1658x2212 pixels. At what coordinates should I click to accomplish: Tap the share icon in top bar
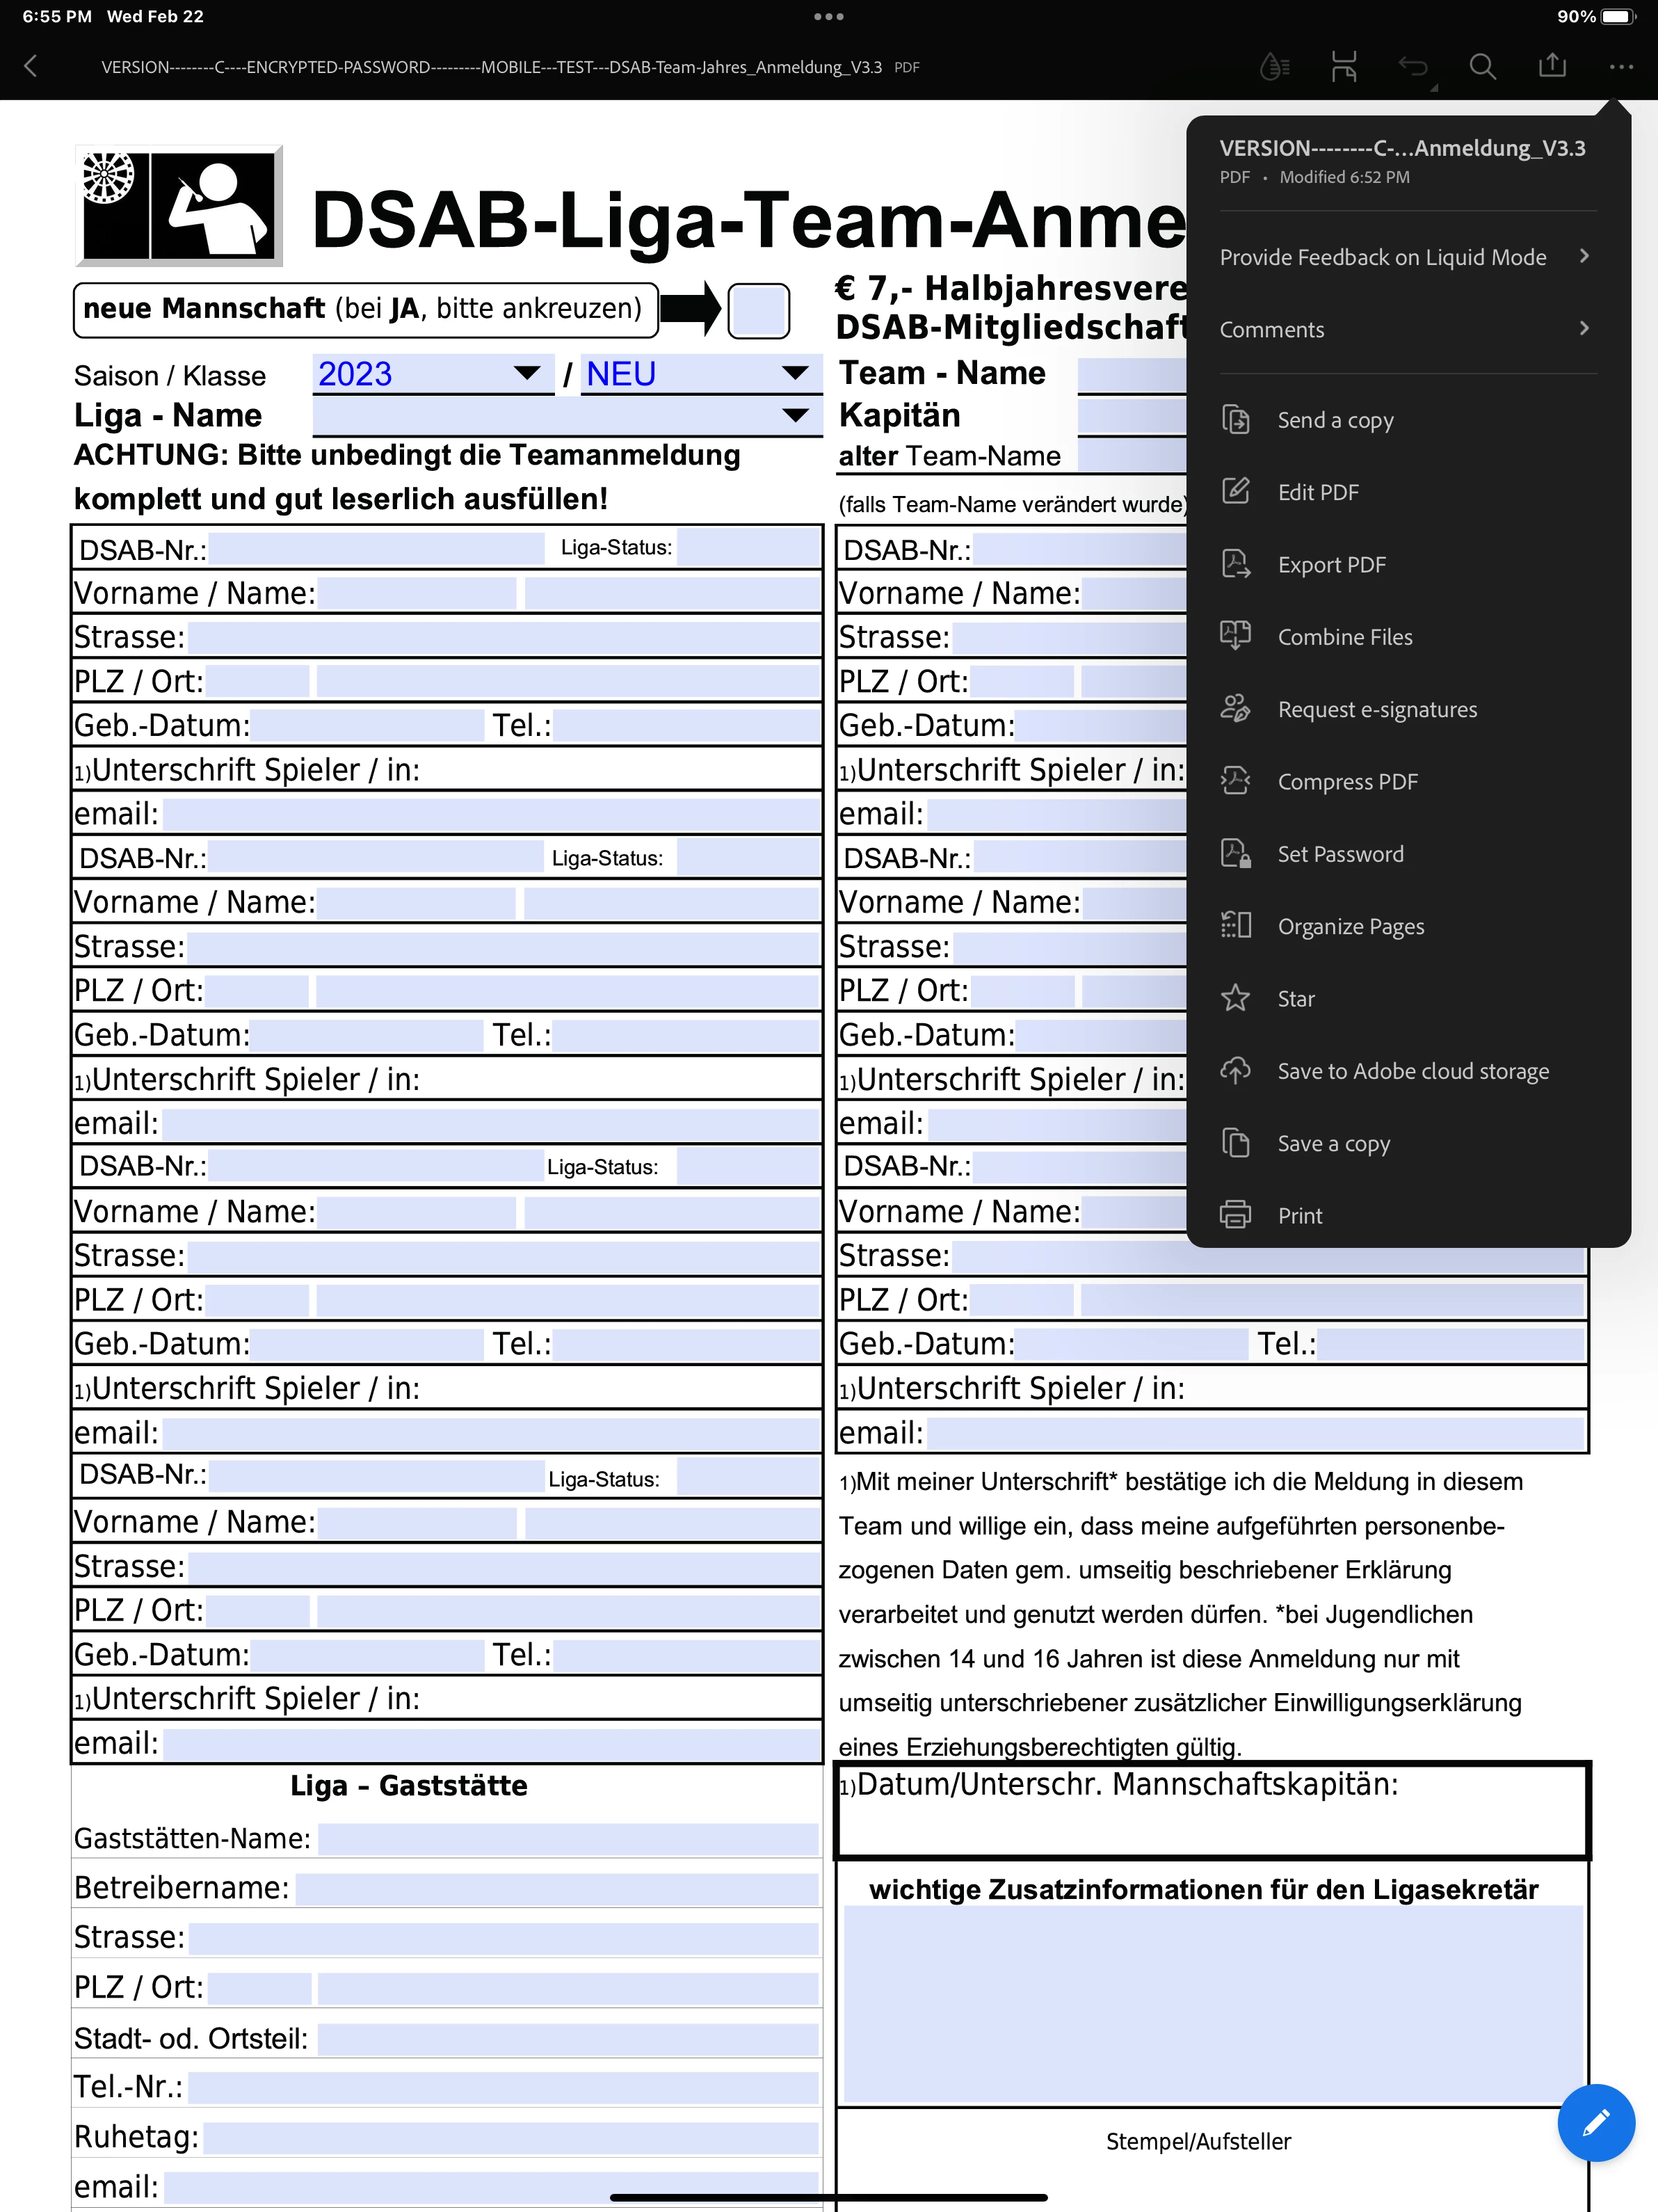click(x=1552, y=67)
